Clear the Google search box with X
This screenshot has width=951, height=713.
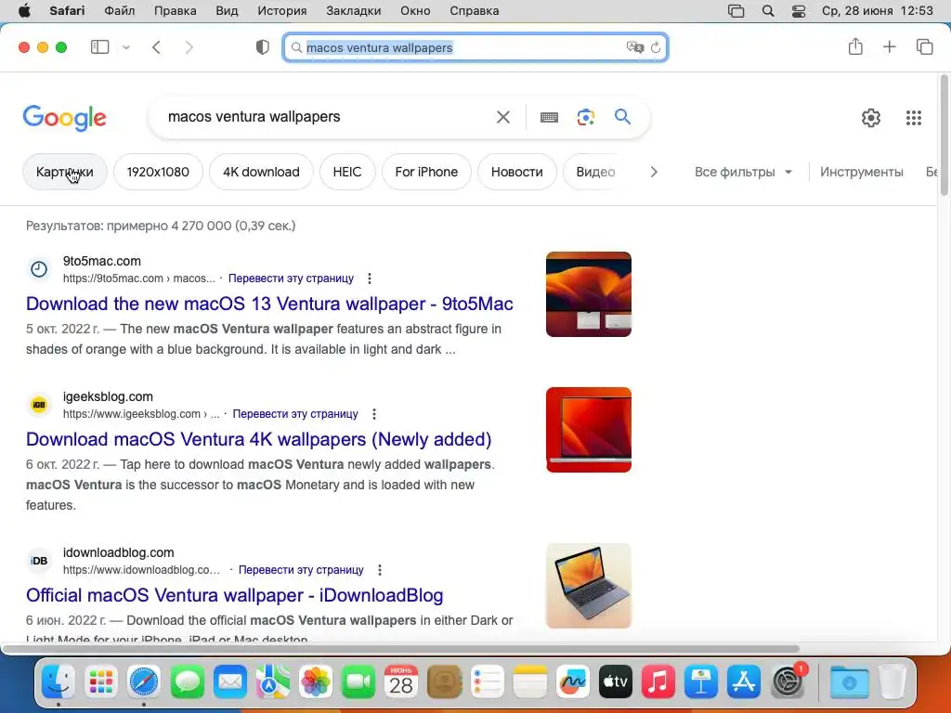pos(502,117)
